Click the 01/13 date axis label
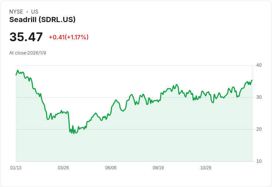This screenshot has width=272, height=187. tap(16, 168)
